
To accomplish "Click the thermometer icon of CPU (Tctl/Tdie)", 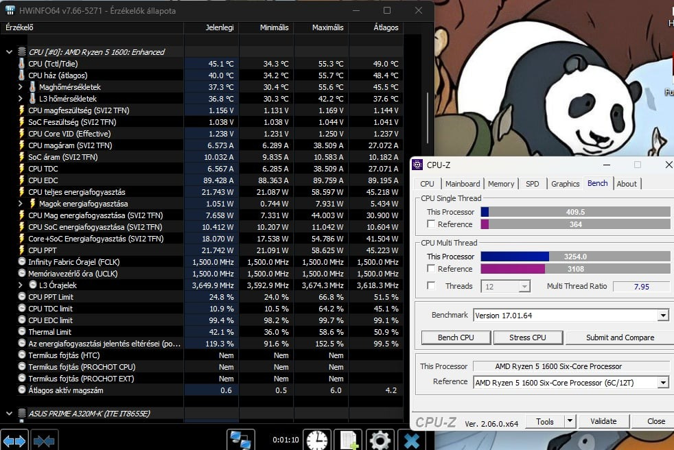I will tap(21, 64).
